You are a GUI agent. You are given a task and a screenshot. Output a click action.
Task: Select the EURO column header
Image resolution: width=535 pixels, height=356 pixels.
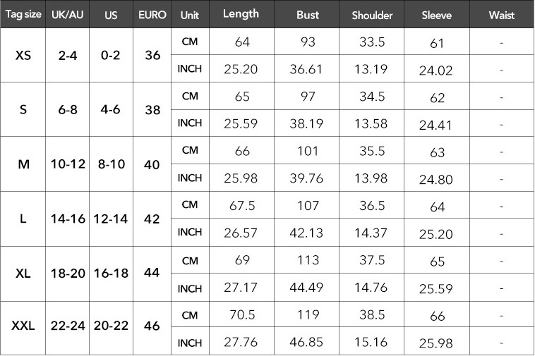point(152,15)
